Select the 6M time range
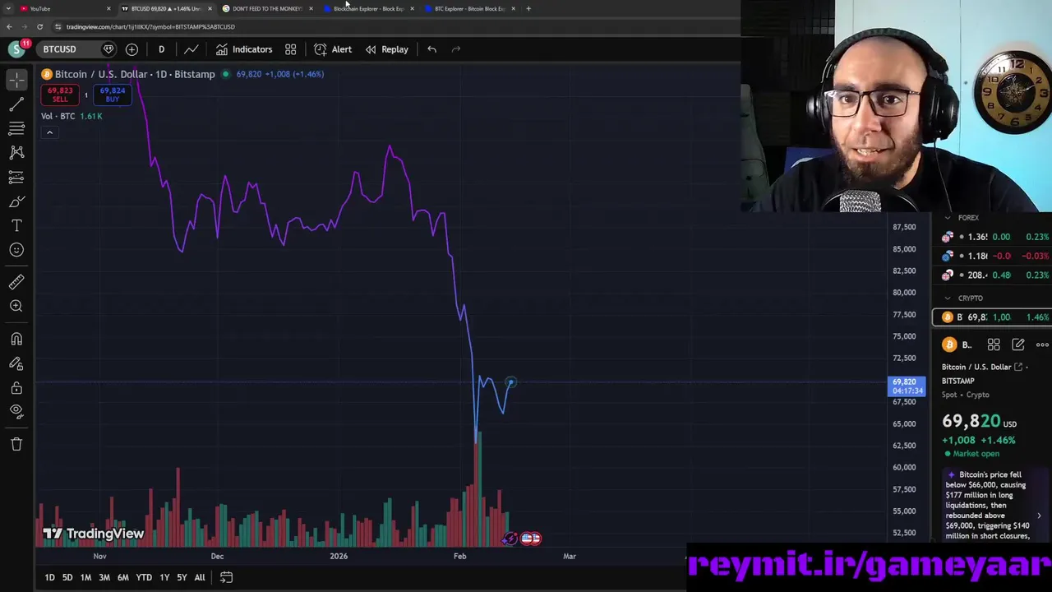 click(x=122, y=577)
